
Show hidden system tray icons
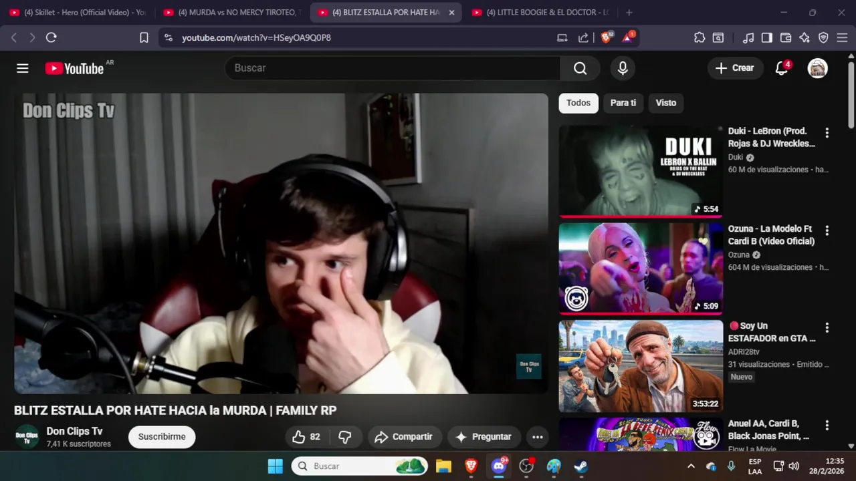pos(691,466)
